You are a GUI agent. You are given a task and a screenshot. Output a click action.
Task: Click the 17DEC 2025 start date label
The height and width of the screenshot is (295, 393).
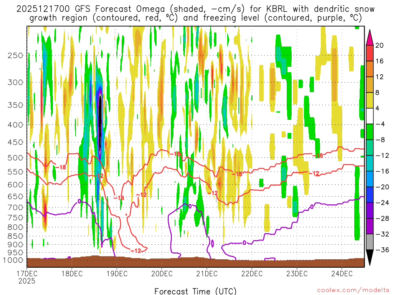click(26, 277)
